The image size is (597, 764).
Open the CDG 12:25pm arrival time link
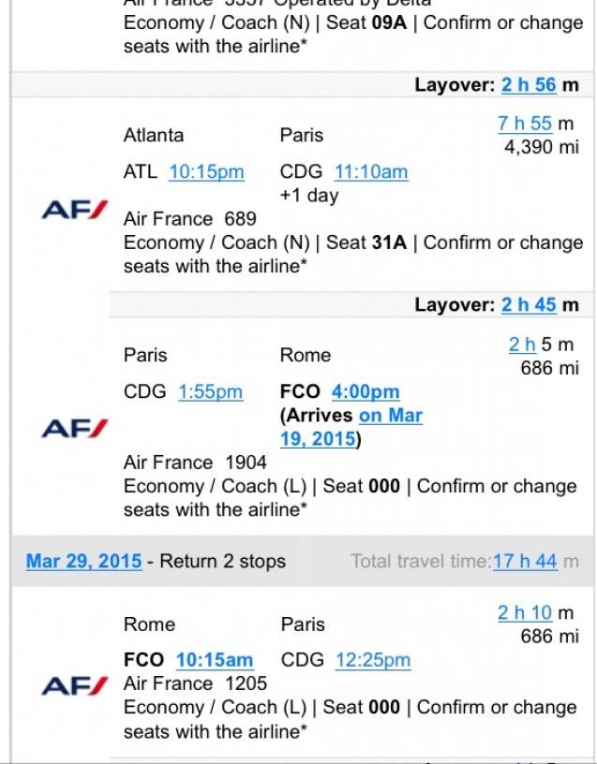(373, 660)
